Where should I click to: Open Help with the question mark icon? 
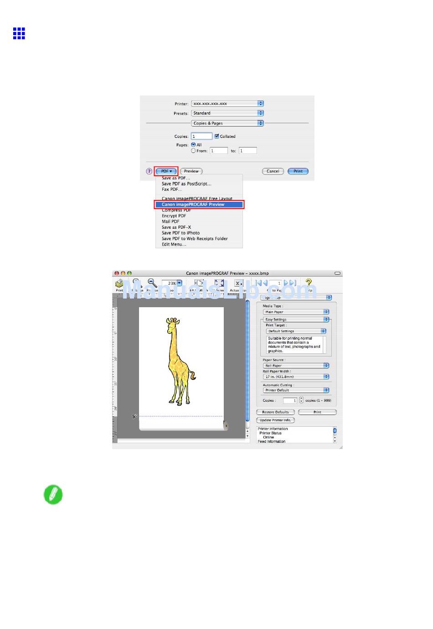[x=309, y=283]
